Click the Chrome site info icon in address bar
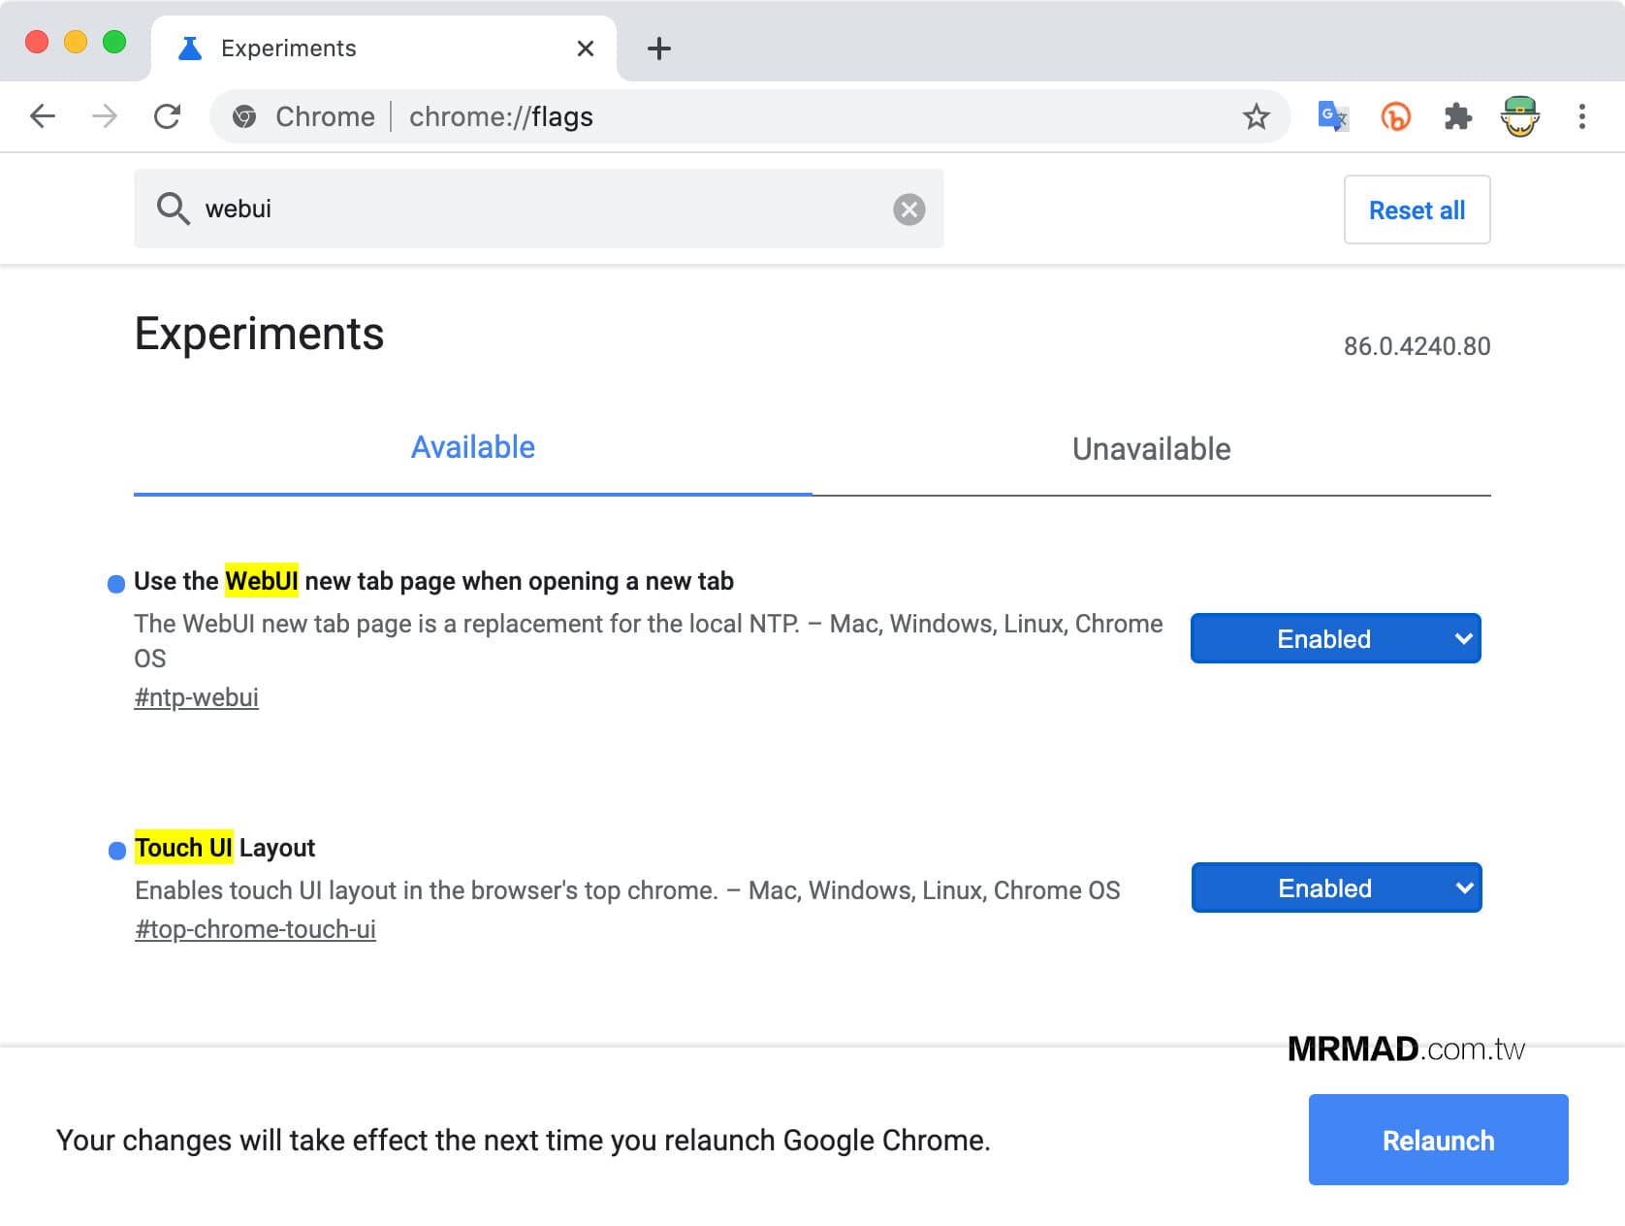 (x=244, y=116)
